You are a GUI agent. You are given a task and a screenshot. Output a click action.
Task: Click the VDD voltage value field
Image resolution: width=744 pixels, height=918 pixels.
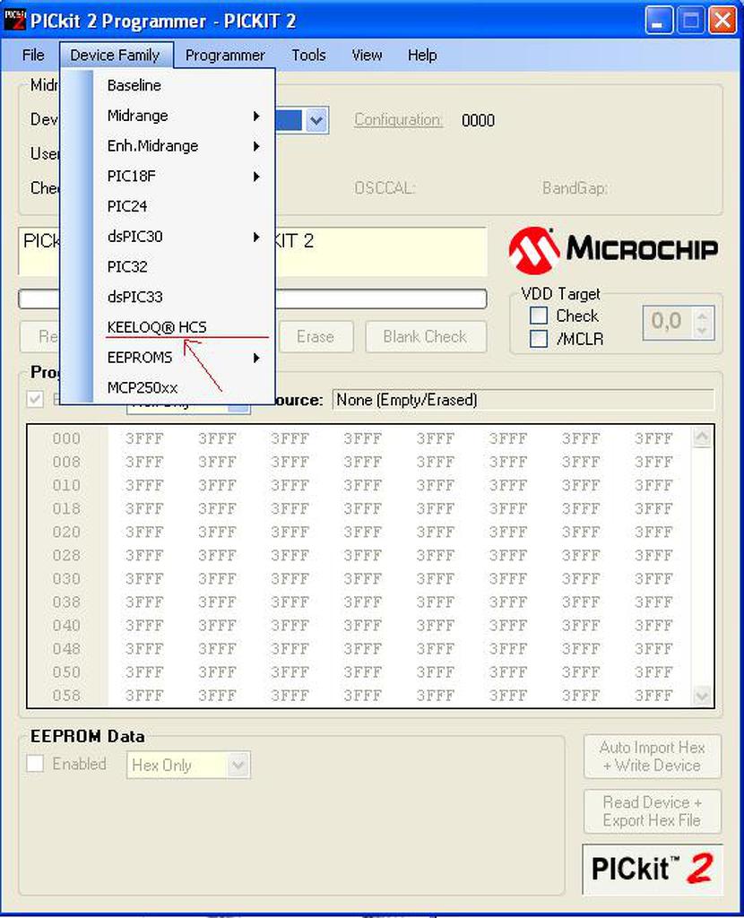(x=668, y=322)
